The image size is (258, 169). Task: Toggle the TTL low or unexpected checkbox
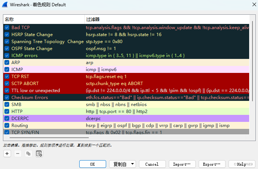point(7,91)
